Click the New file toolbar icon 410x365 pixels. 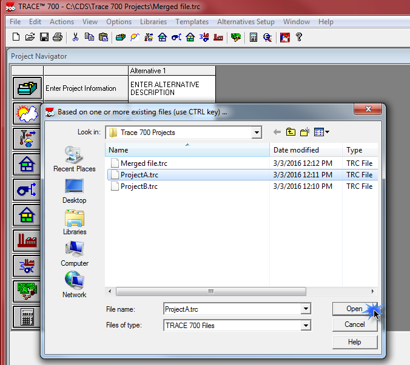click(16, 37)
